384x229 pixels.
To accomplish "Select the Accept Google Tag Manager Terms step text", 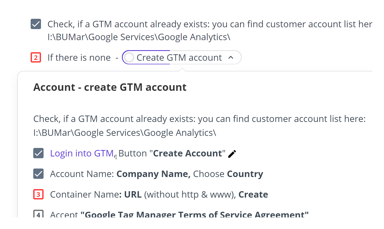I will pyautogui.click(x=179, y=215).
